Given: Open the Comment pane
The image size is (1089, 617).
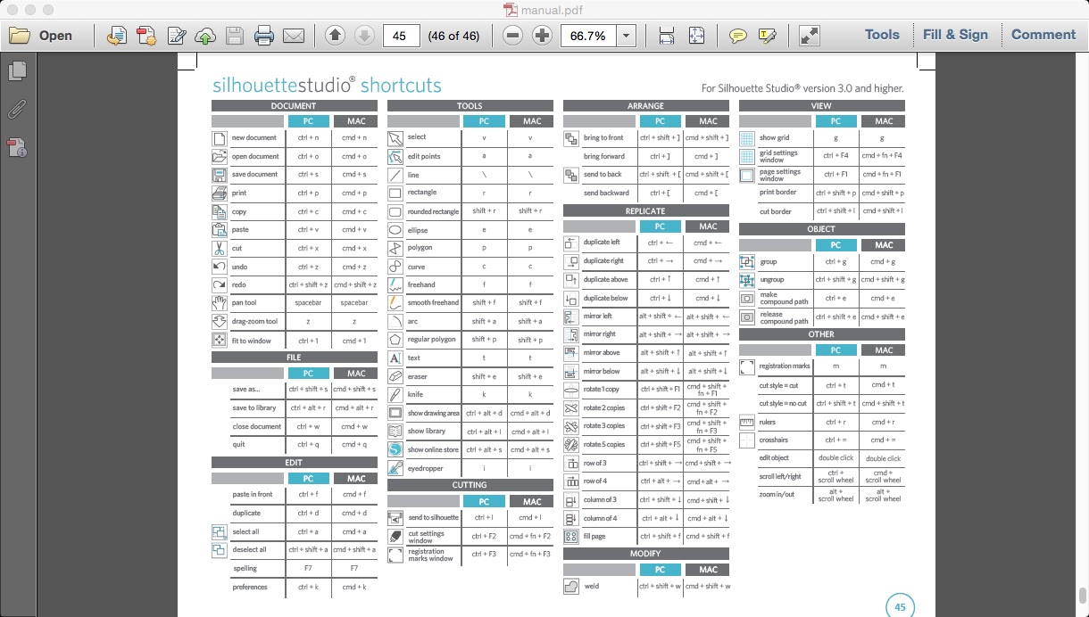Looking at the screenshot, I should 1043,35.
